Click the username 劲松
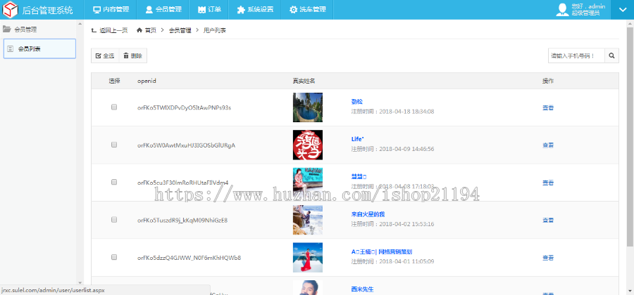The width and height of the screenshot is (634, 295). click(x=357, y=102)
